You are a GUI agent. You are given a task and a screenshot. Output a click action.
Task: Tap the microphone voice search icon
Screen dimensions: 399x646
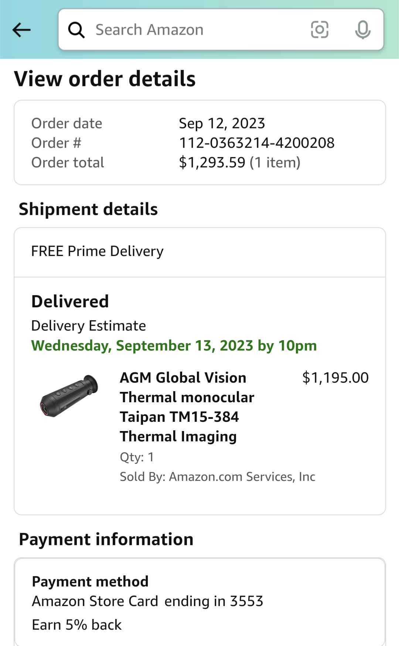click(x=363, y=30)
